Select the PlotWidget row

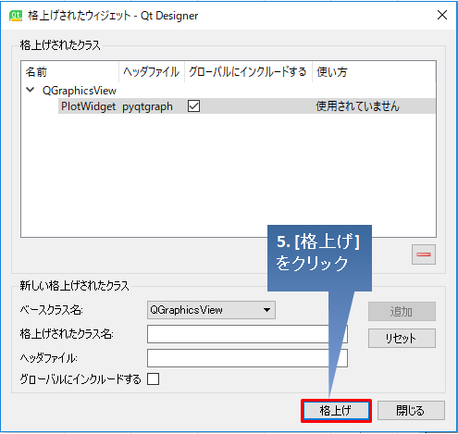247,106
